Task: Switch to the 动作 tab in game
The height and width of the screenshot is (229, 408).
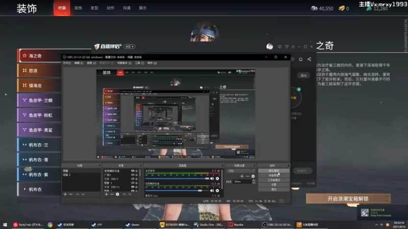Action: 110,8
